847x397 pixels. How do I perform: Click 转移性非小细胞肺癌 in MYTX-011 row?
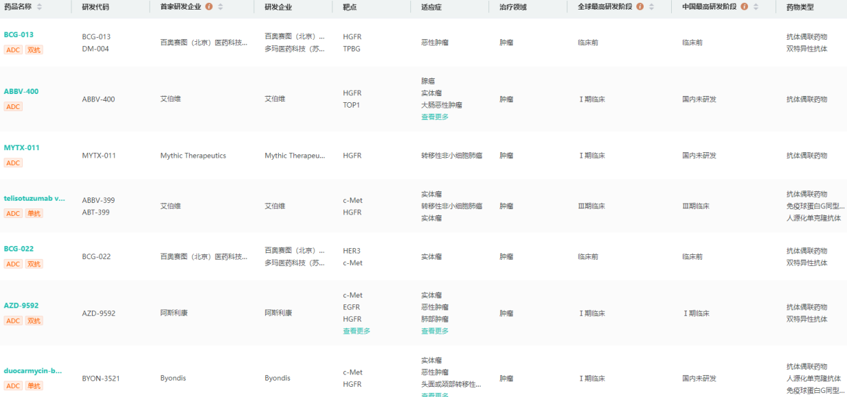tap(452, 156)
